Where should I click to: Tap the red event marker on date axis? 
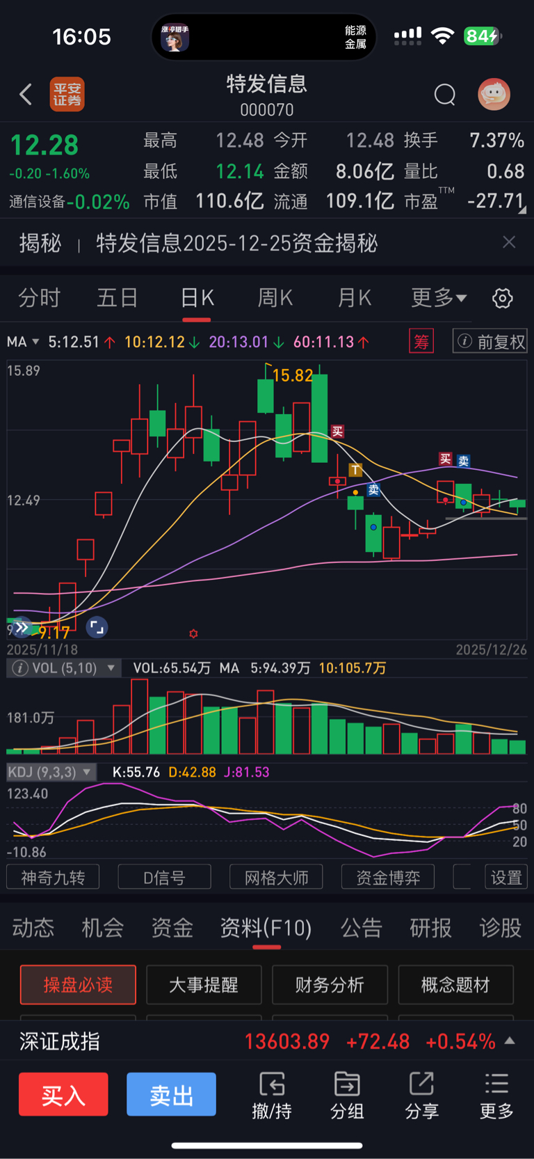click(193, 633)
